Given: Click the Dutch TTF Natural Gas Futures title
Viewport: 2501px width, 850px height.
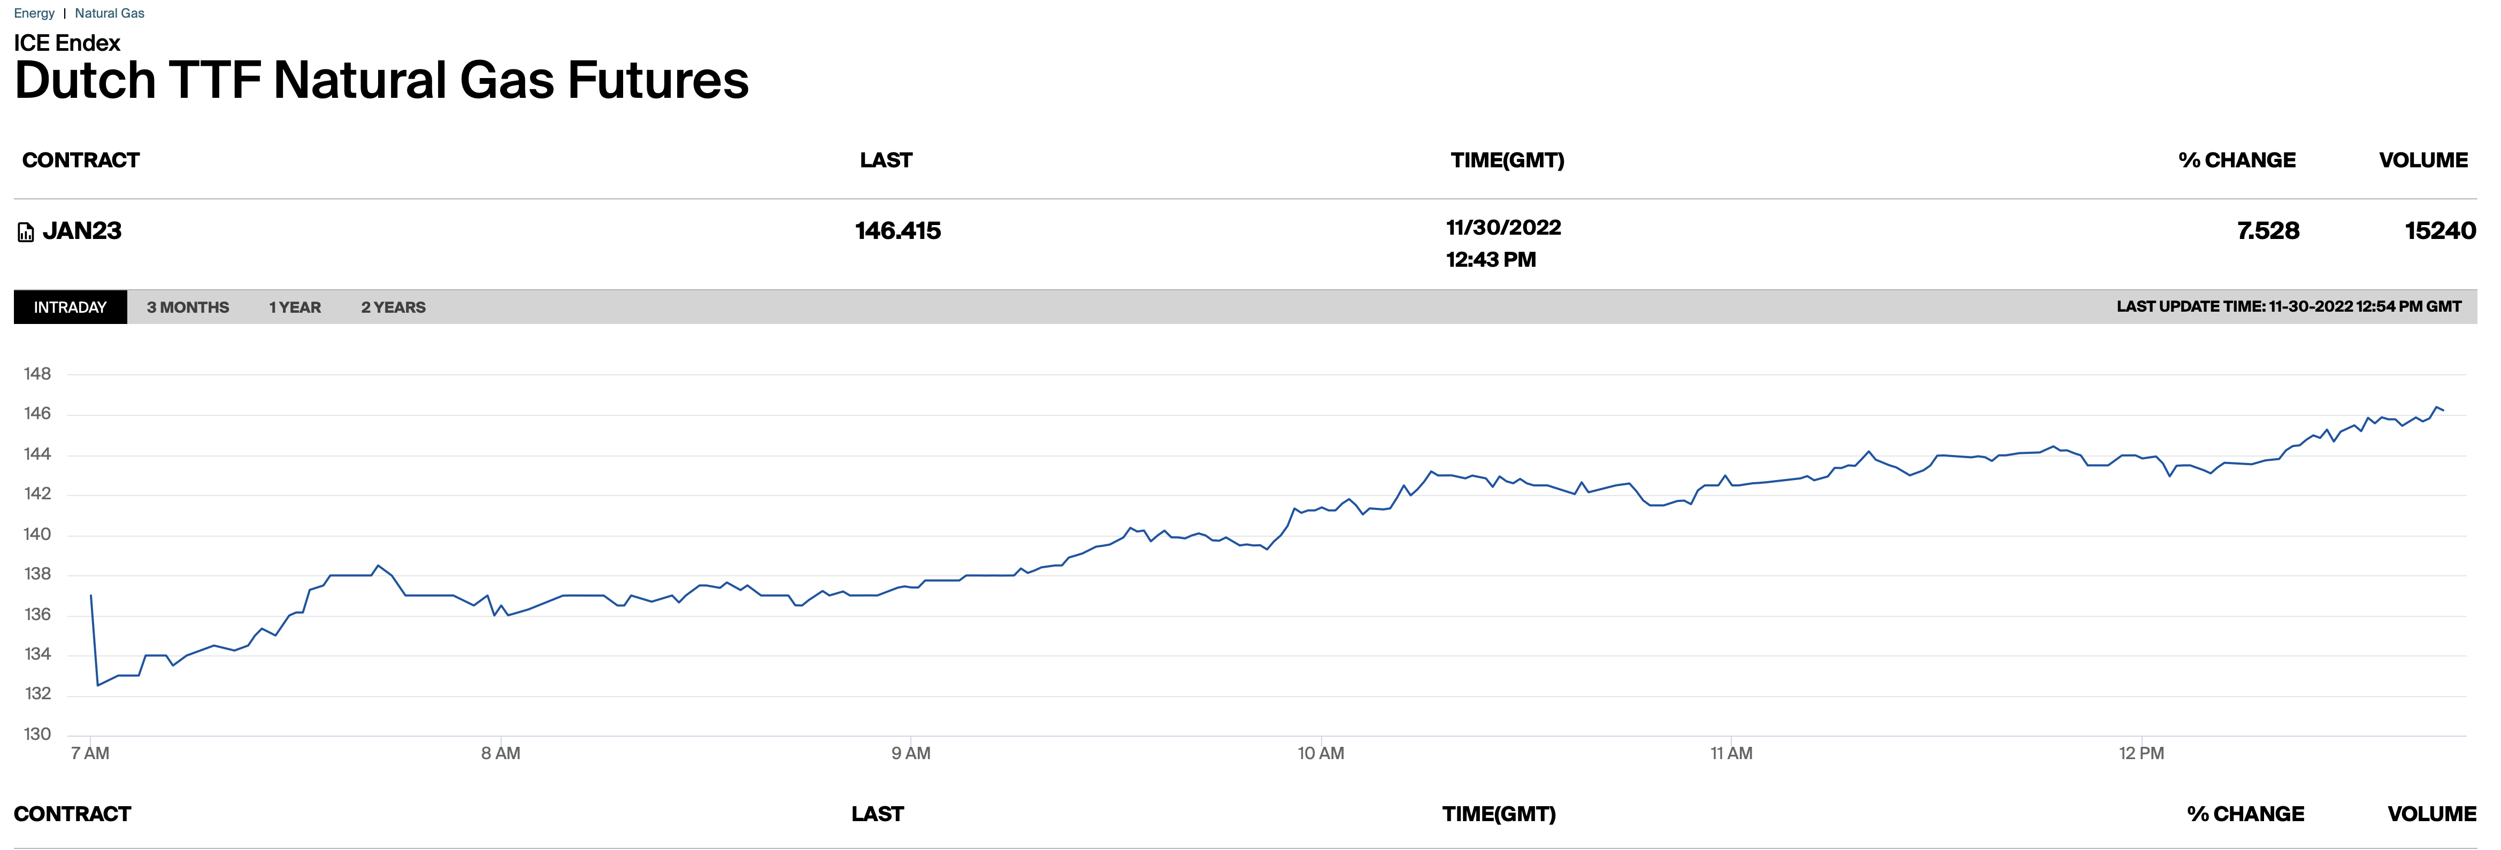Looking at the screenshot, I should pyautogui.click(x=381, y=80).
